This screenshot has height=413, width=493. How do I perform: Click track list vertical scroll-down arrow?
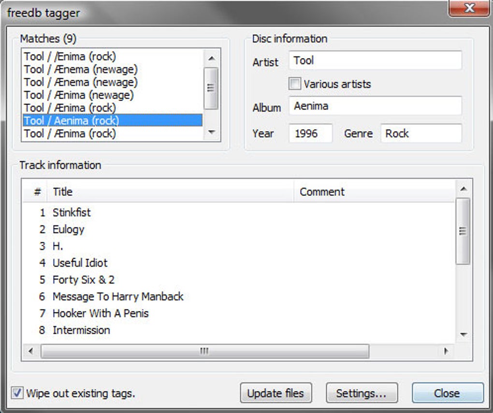(x=463, y=334)
